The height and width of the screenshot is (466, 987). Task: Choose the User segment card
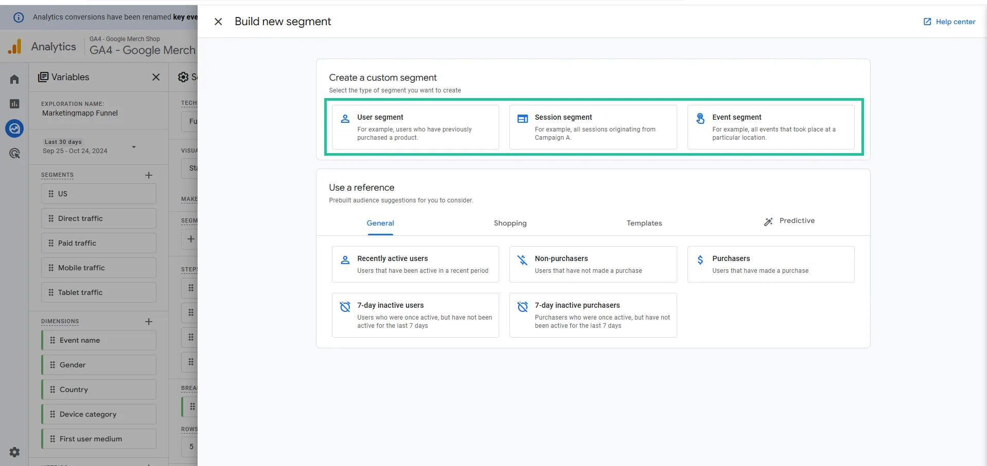(415, 127)
